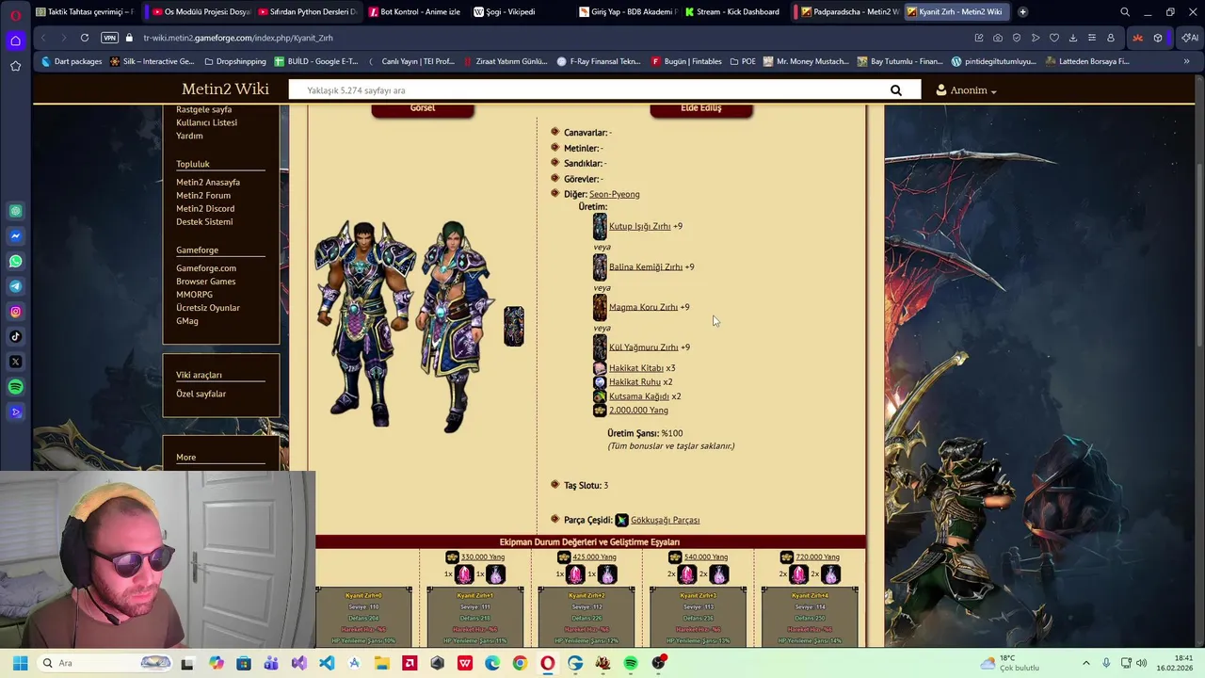Open Kül Yağmuru Zırhı link
The width and height of the screenshot is (1205, 678).
(x=643, y=347)
